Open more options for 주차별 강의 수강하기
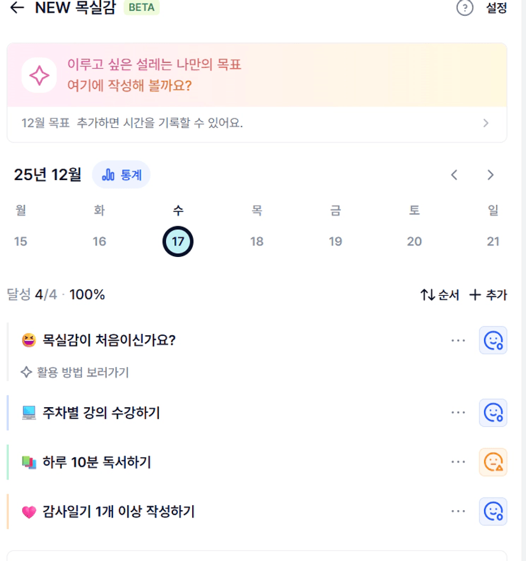This screenshot has height=561, width=526. point(458,412)
